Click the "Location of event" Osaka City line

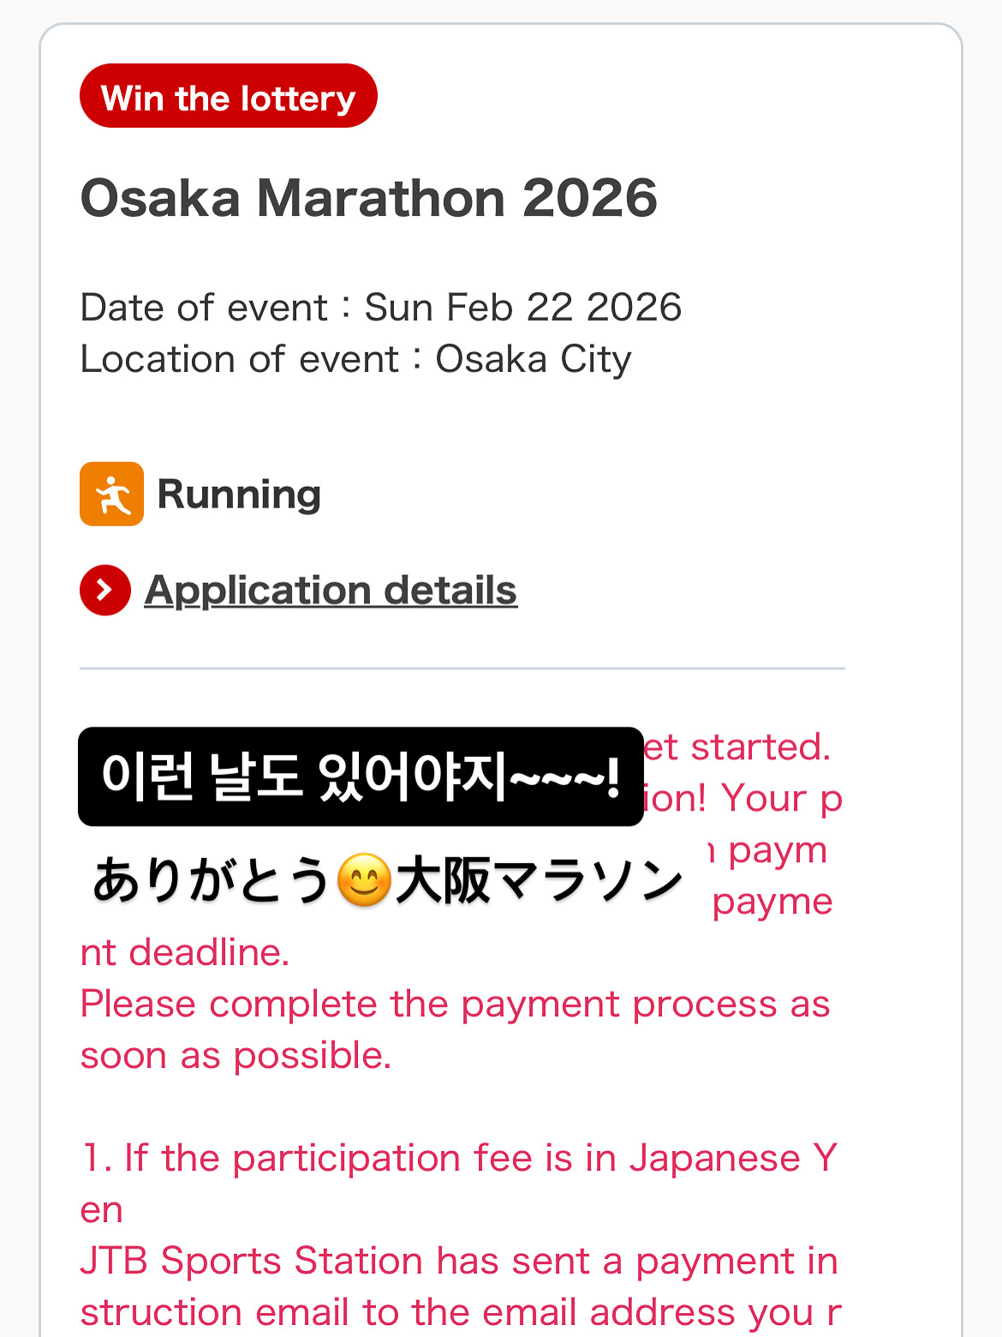pos(355,359)
